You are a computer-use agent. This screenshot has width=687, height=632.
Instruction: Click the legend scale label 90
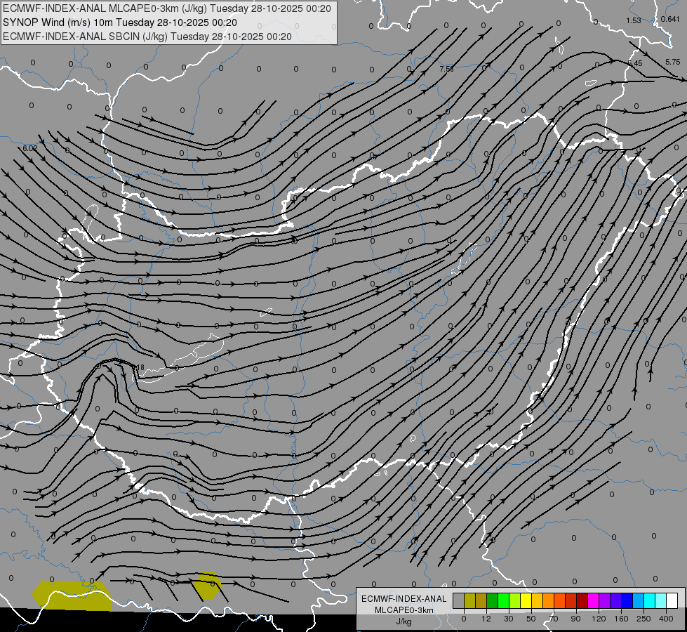click(x=575, y=619)
